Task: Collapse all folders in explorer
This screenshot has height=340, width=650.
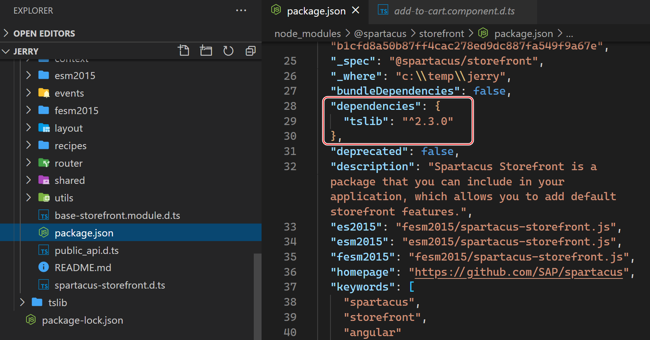Action: click(x=251, y=51)
